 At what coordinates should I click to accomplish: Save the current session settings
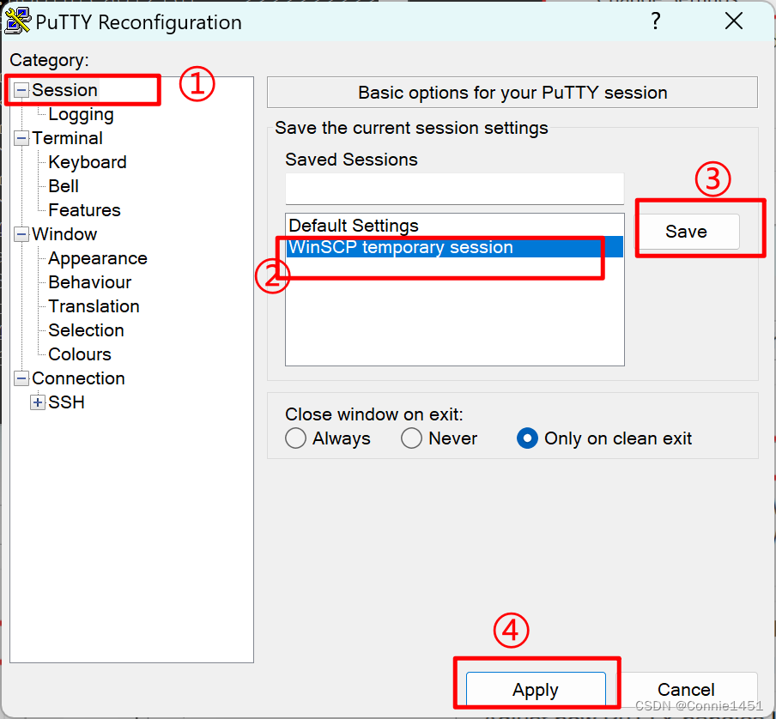click(687, 232)
